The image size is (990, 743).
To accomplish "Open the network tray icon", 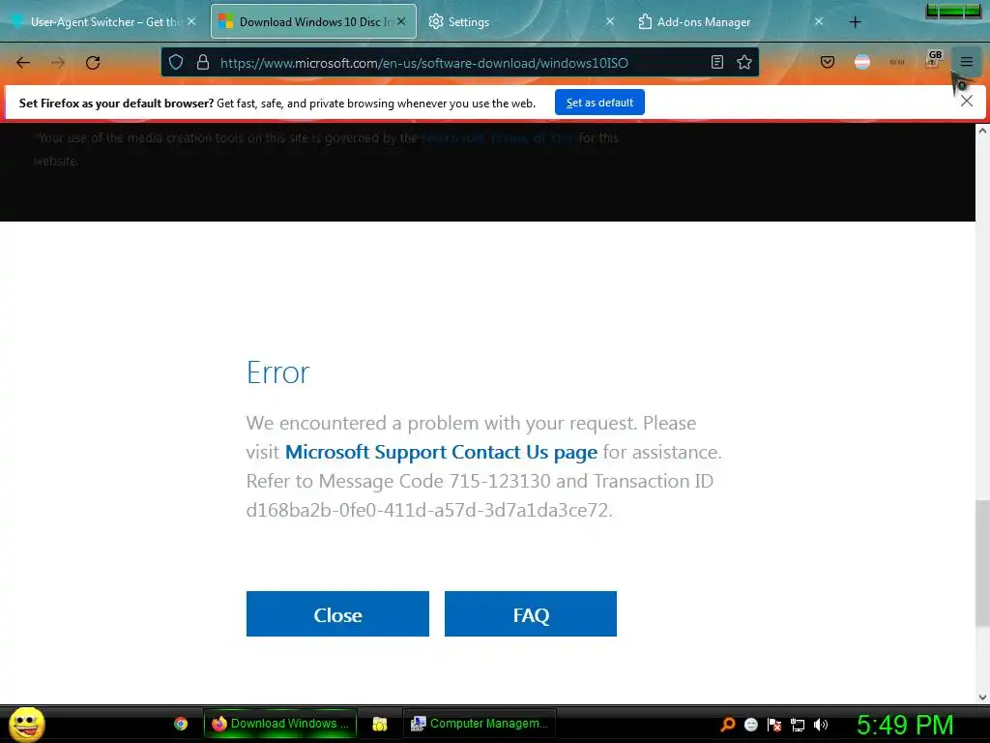I will (798, 725).
